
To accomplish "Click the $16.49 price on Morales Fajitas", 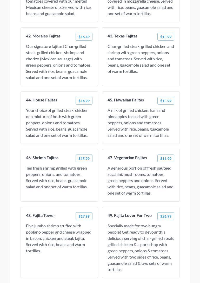I will click(x=84, y=37).
